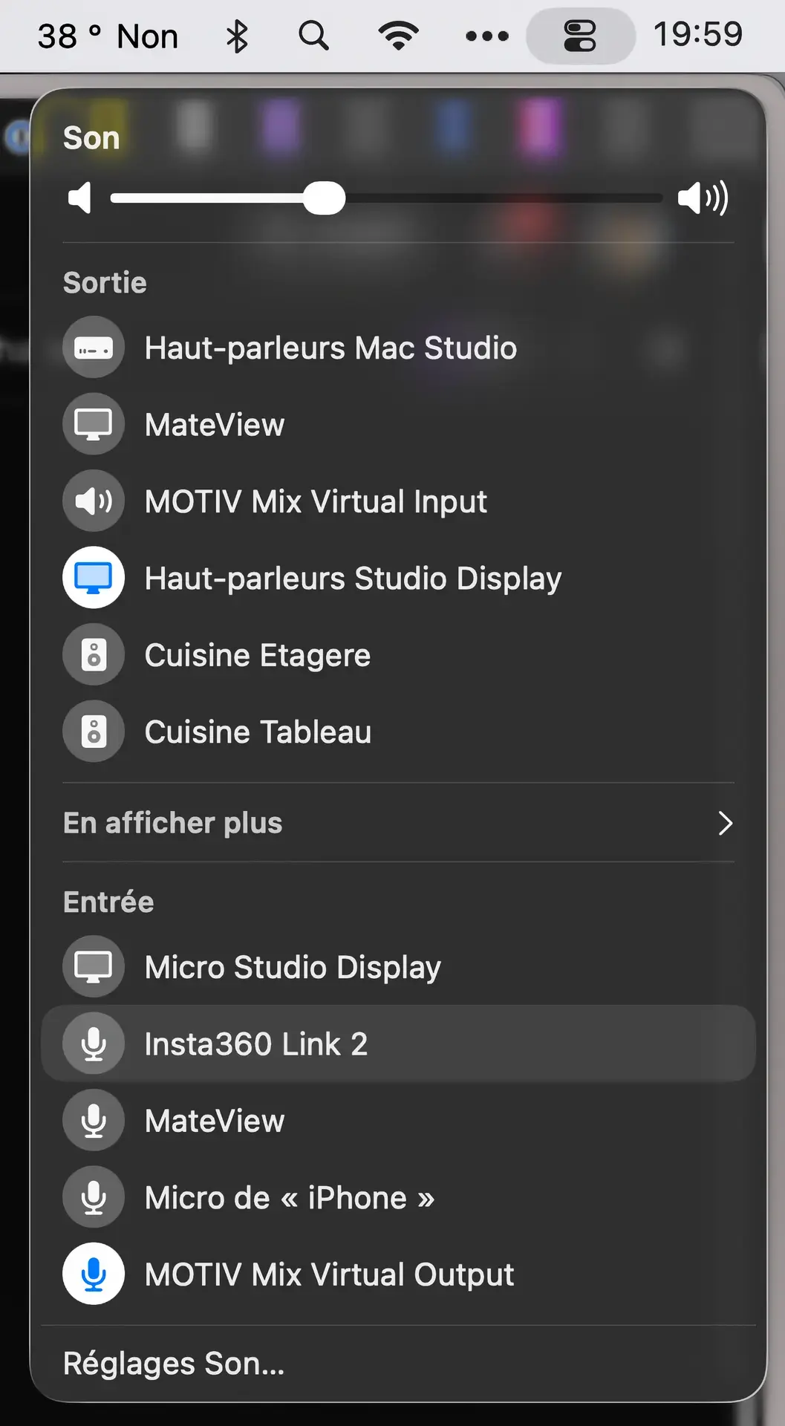
Task: Select the iPhone microphone input icon
Action: tap(94, 1197)
